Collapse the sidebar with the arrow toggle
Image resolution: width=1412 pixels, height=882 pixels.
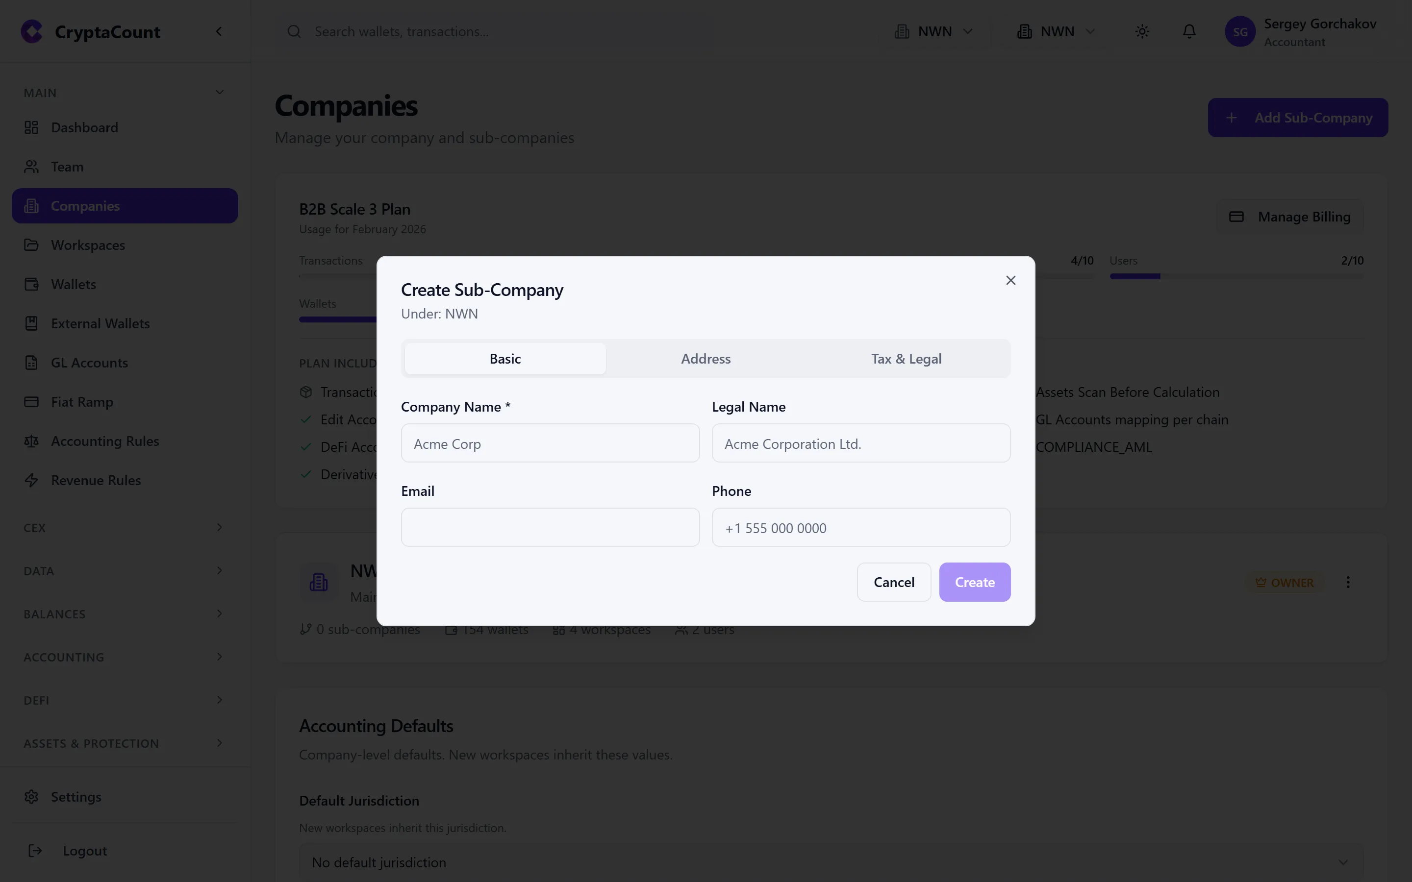tap(219, 31)
